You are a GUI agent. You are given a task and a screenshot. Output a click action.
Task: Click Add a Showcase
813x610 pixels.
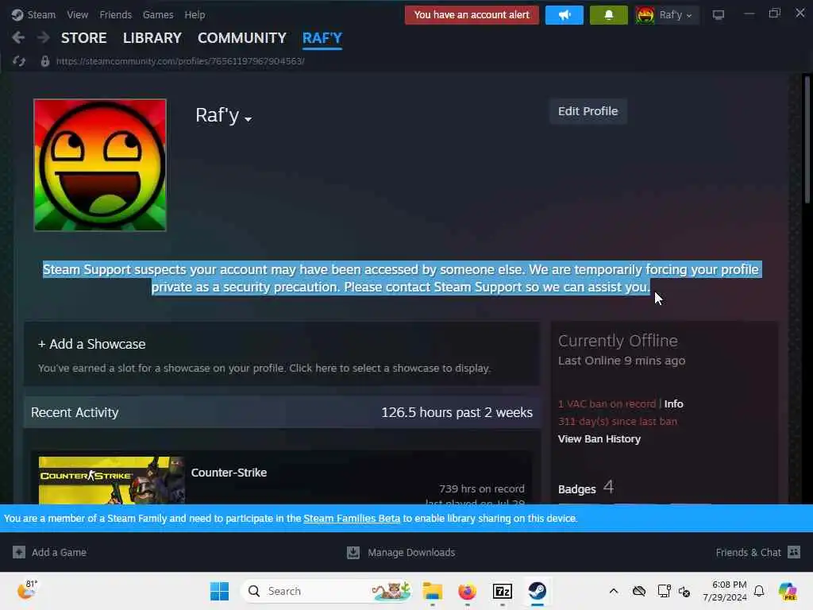[92, 344]
